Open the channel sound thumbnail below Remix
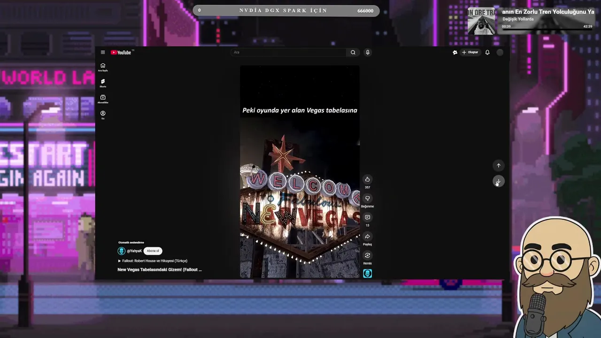Screen dimensions: 601x338 click(x=367, y=273)
